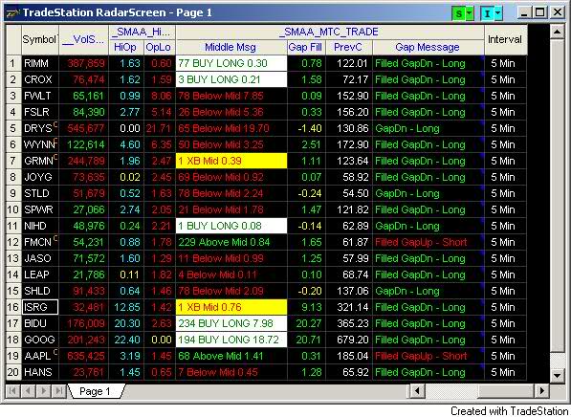The width and height of the screenshot is (571, 417).
Task: Click the _SMAA_Hi... group header
Action: pyautogui.click(x=142, y=33)
